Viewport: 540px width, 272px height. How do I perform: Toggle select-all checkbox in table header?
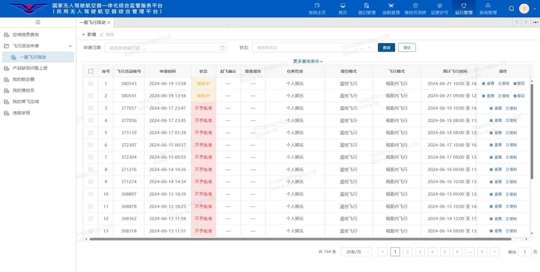pos(91,71)
